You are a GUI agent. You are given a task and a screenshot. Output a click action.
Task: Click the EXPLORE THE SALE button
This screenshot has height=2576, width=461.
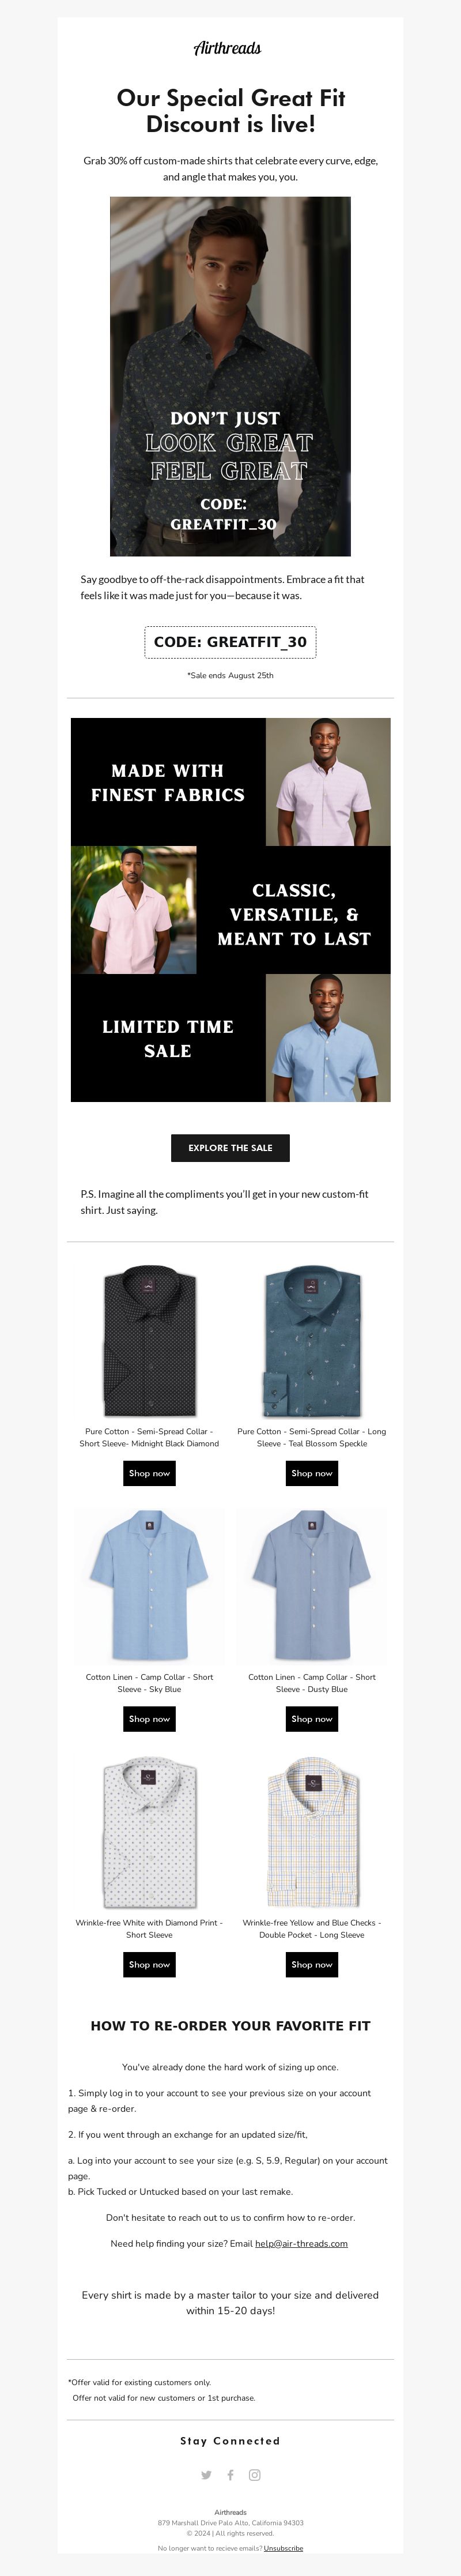pos(230,1148)
